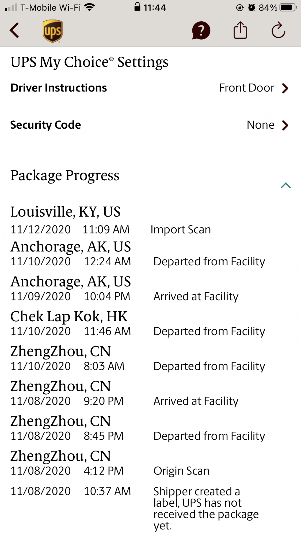Screen dimensions: 301x535
Task: Open the Driver Instructions setting
Action: click(59, 88)
